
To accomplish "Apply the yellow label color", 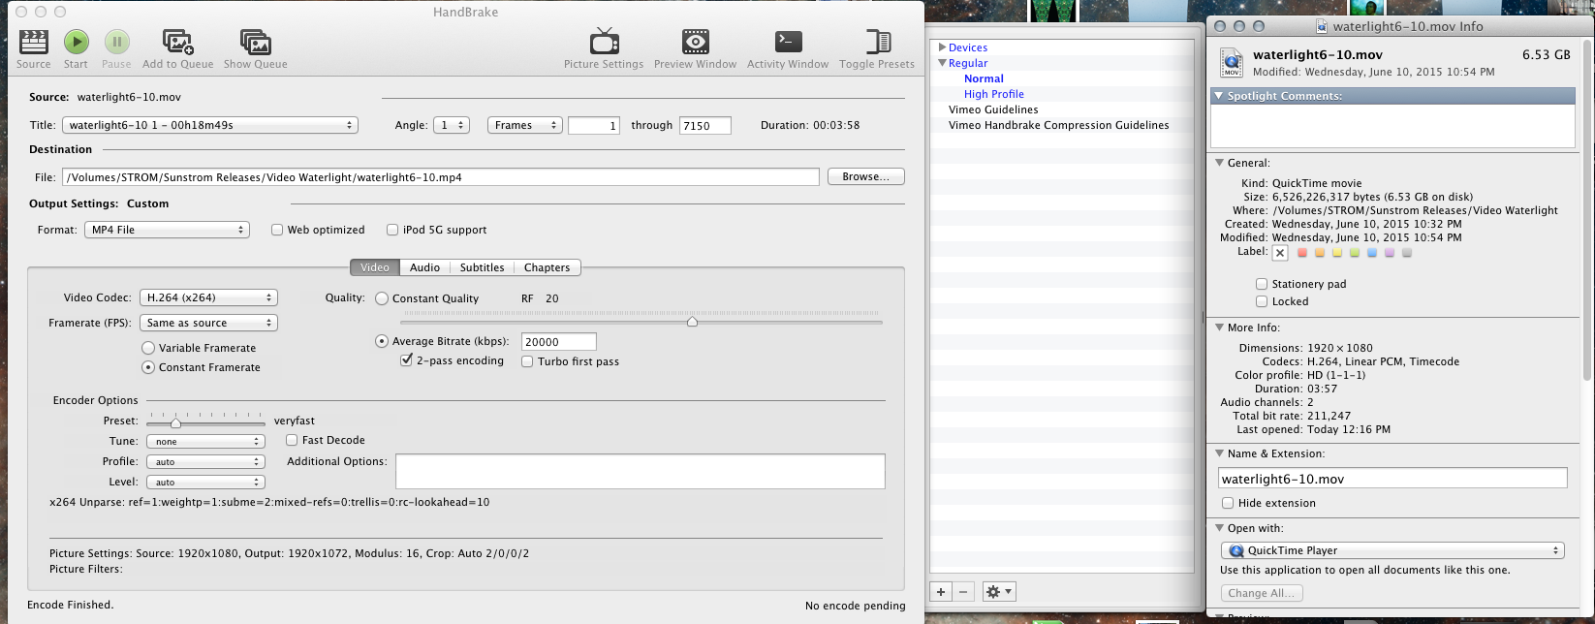I will 1337,253.
